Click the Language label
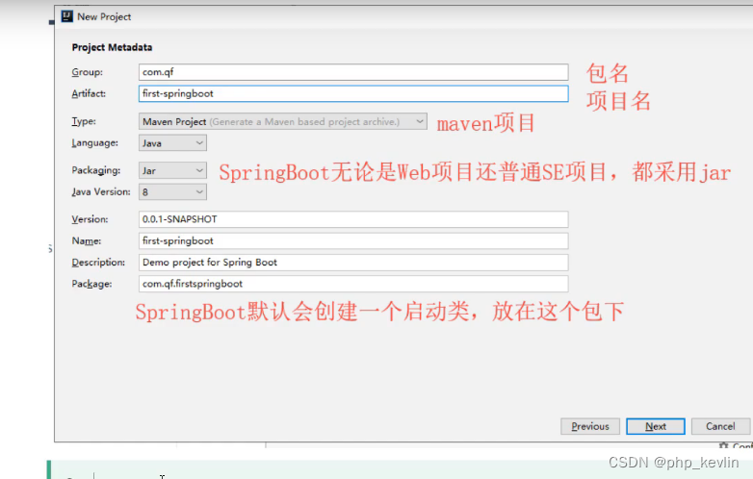 94,143
